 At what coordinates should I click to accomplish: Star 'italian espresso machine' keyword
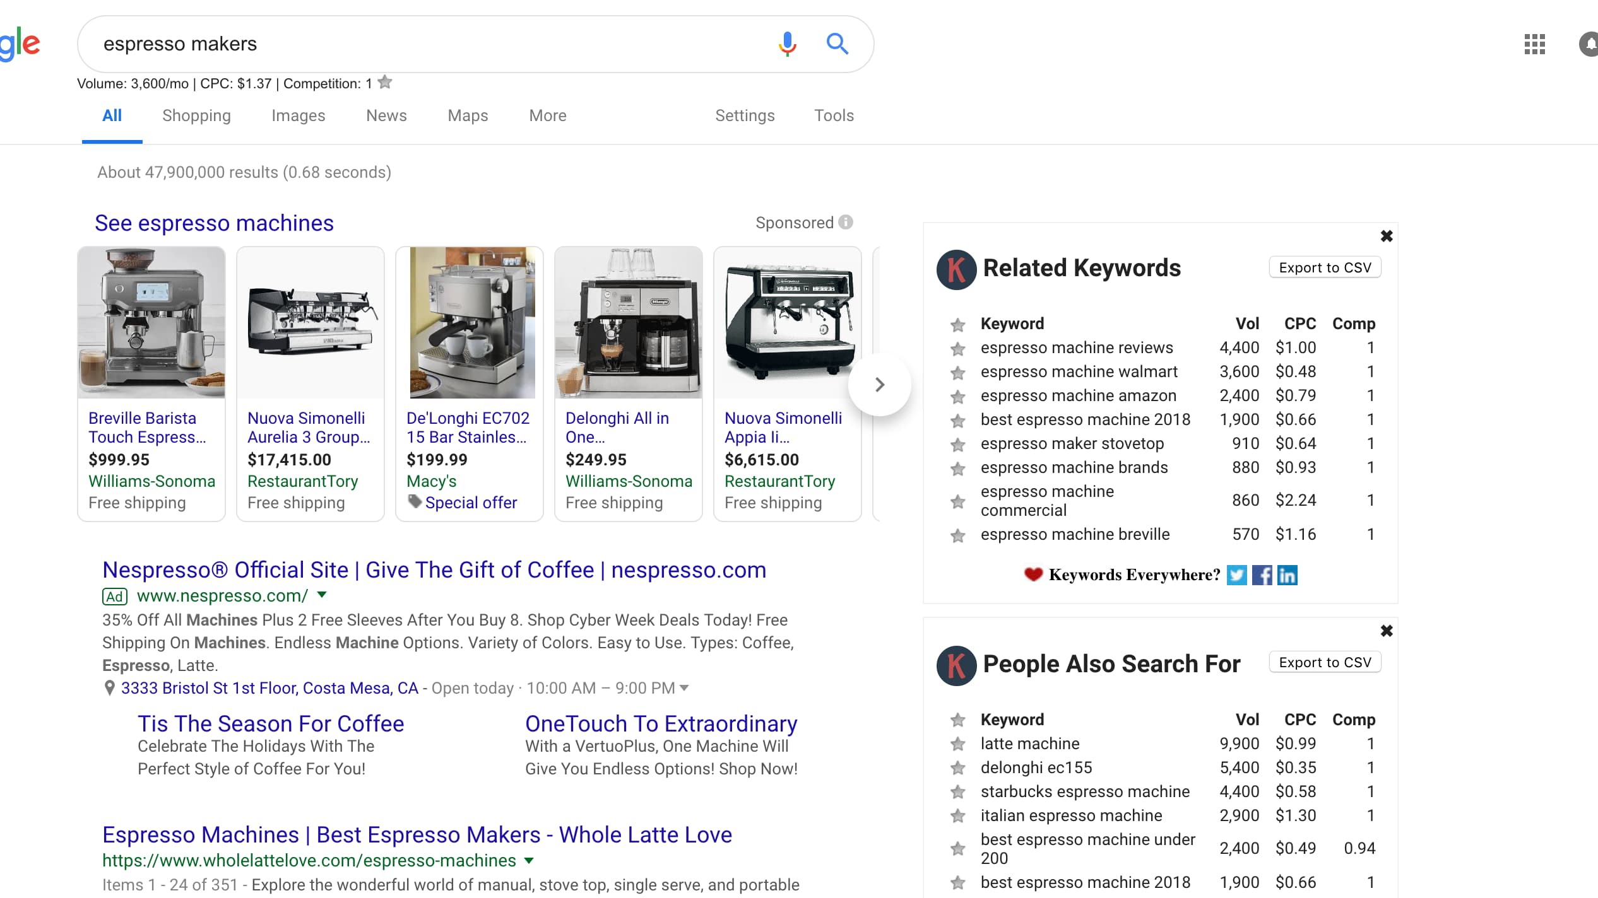[x=957, y=816]
